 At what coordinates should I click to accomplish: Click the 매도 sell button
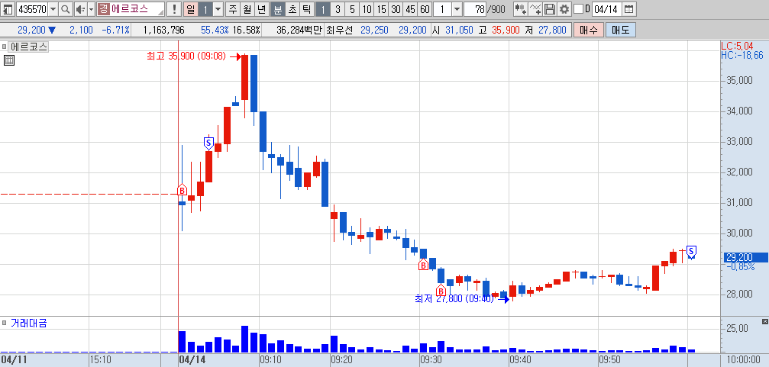coord(620,30)
